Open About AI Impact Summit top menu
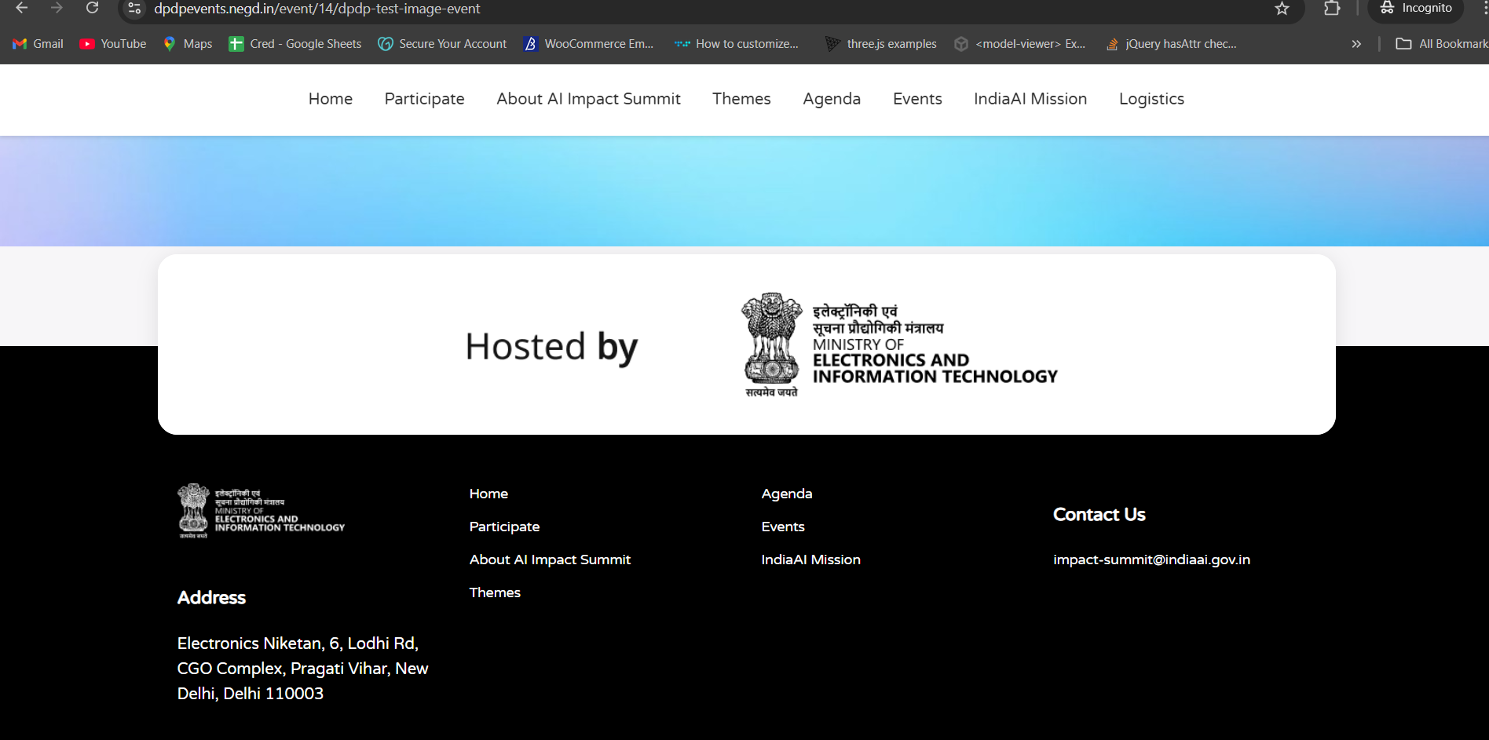Screen dimensions: 1489x740 [588, 99]
